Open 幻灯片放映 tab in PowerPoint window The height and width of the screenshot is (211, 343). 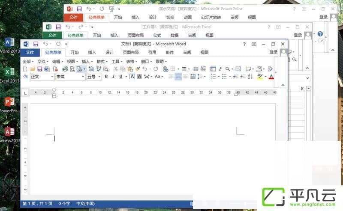pyautogui.click(x=211, y=17)
